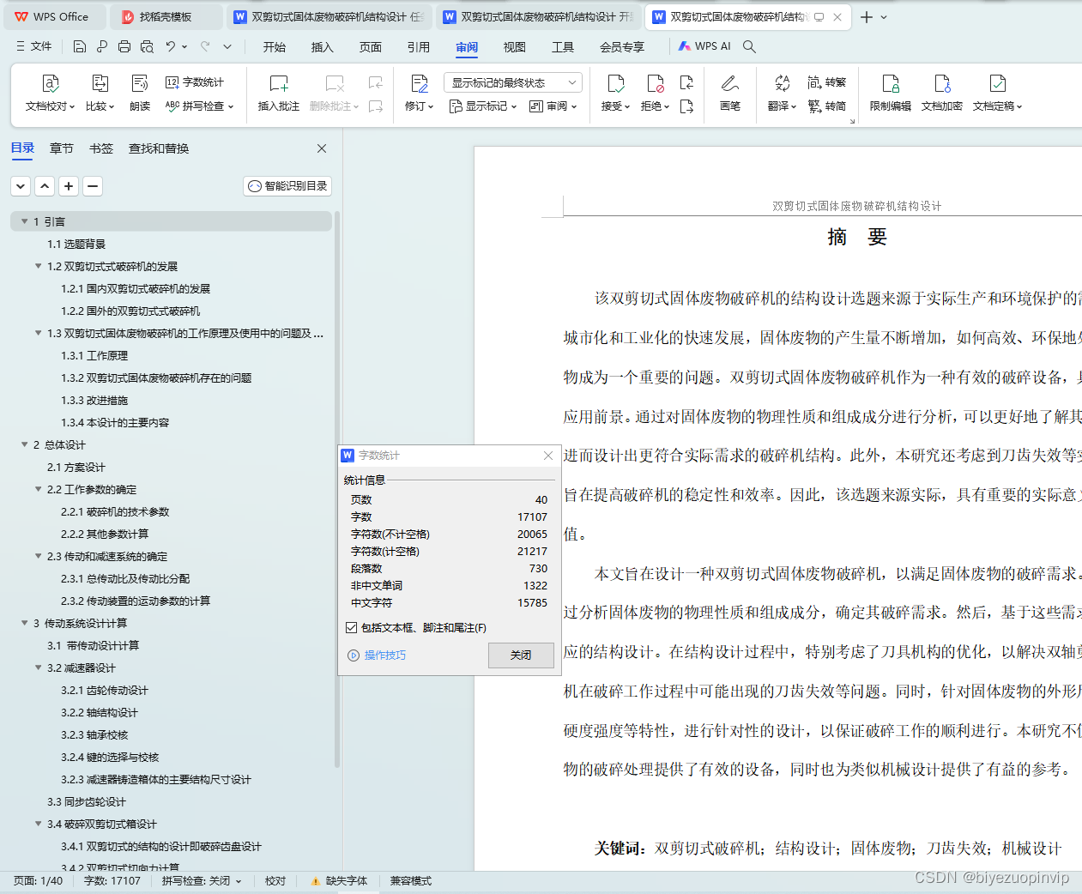This screenshot has height=894, width=1082.
Task: Select the 画笔 pen tool
Action: pos(730,94)
